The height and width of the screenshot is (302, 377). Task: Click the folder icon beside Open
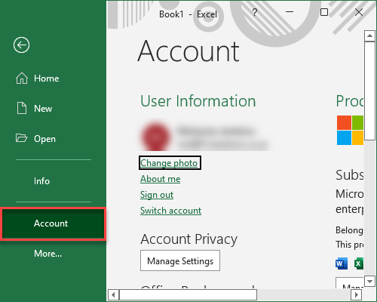21,138
